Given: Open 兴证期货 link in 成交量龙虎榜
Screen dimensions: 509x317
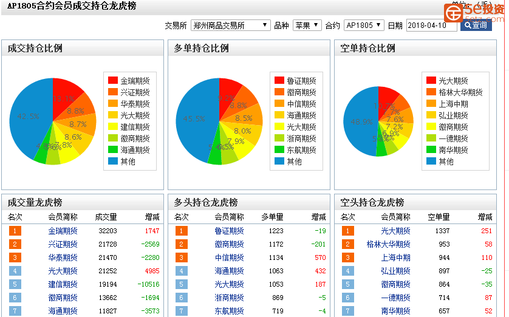Looking at the screenshot, I should point(63,244).
